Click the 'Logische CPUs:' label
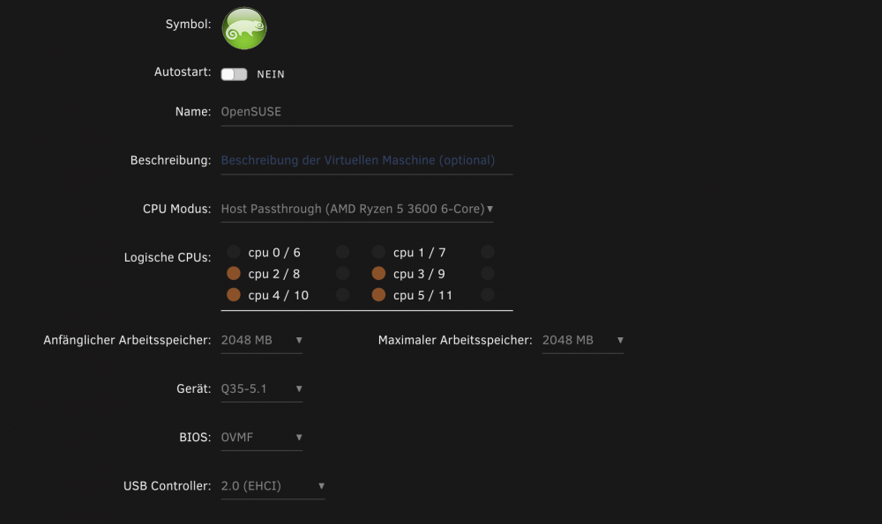 point(168,258)
